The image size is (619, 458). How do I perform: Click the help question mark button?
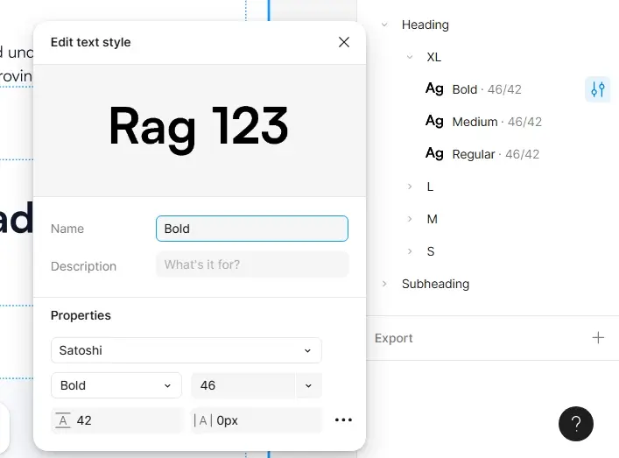coord(576,425)
